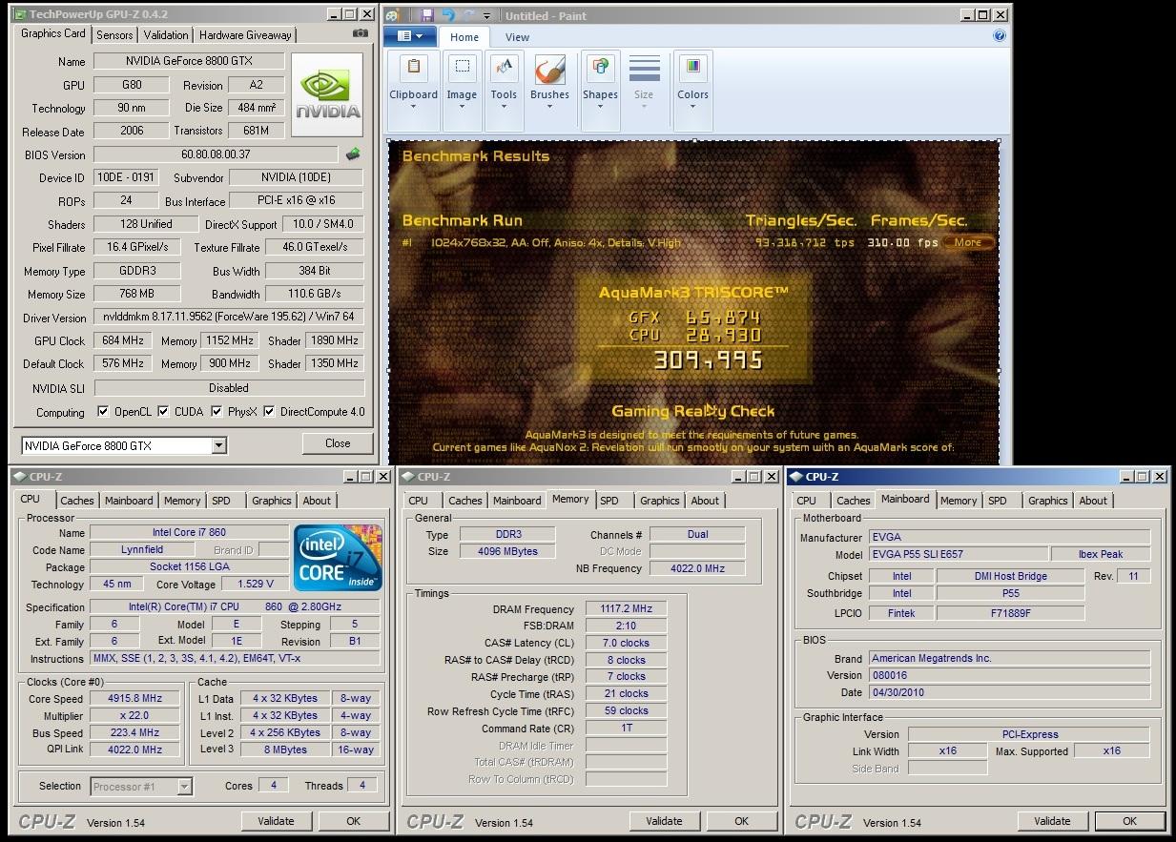
Task: Click the Clipboard paste icon in Paint
Action: tap(413, 68)
